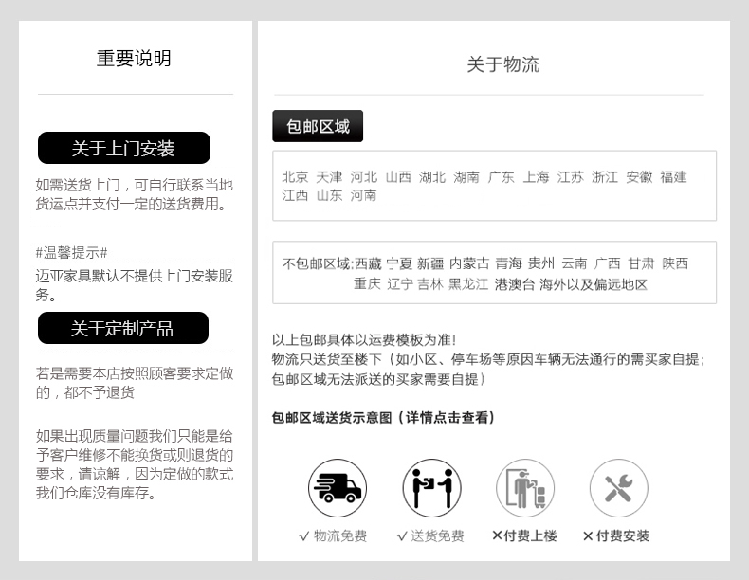Image resolution: width=749 pixels, height=580 pixels.
Task: Click 以上包邮具体以运费模板为准 line
Action: [364, 340]
